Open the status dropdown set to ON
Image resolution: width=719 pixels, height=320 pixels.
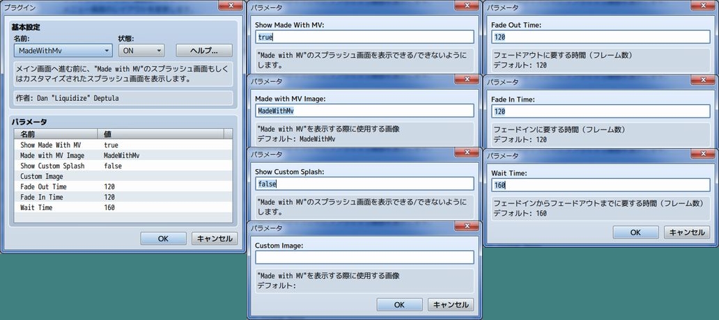[x=141, y=50]
